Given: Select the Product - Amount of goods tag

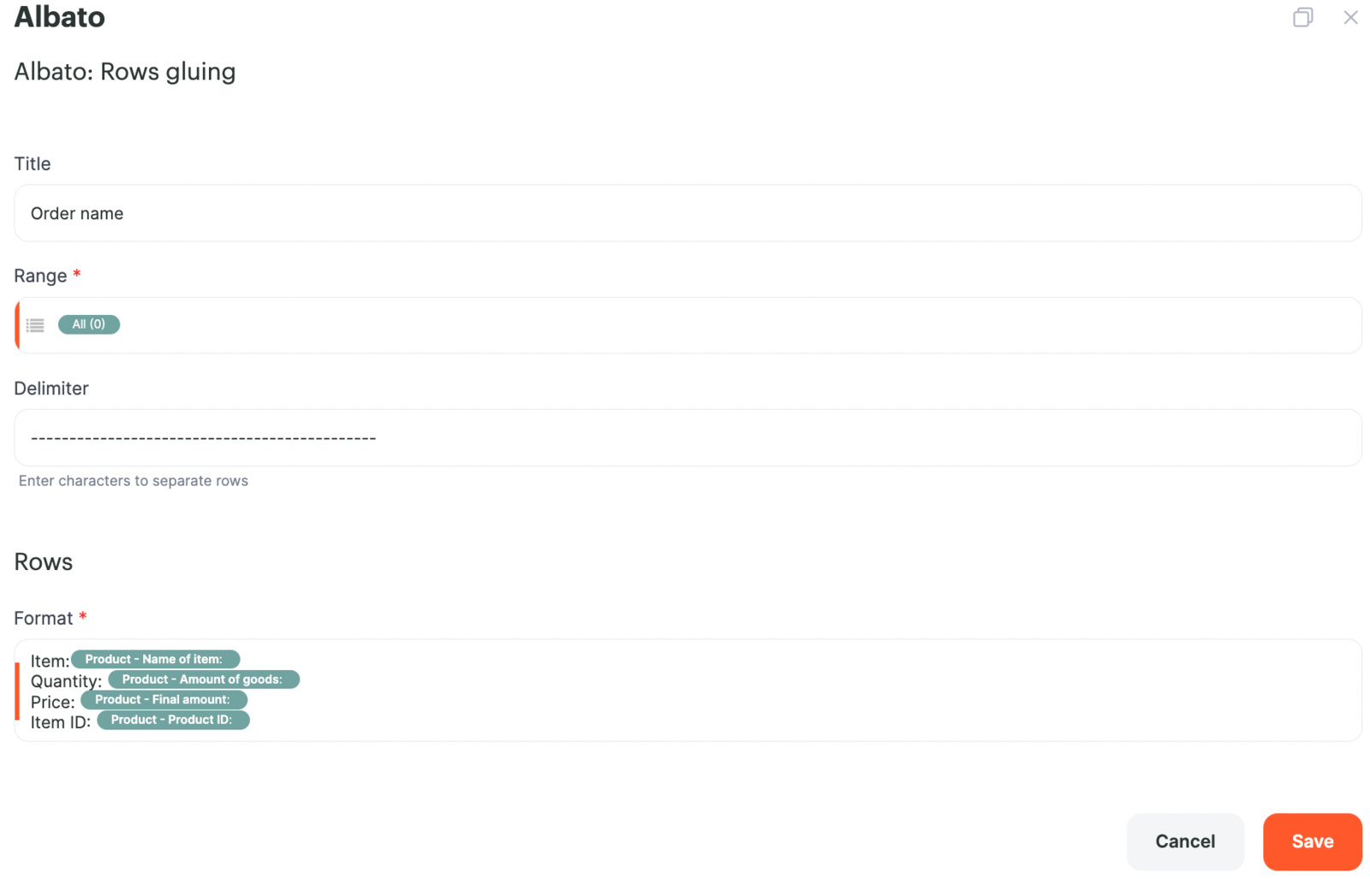Looking at the screenshot, I should [204, 680].
